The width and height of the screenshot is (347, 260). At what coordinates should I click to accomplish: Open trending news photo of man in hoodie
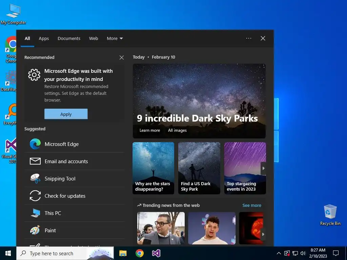pyautogui.click(x=212, y=228)
